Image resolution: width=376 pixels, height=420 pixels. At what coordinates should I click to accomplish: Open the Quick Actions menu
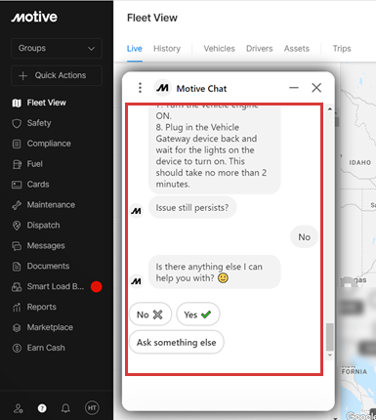[57, 75]
